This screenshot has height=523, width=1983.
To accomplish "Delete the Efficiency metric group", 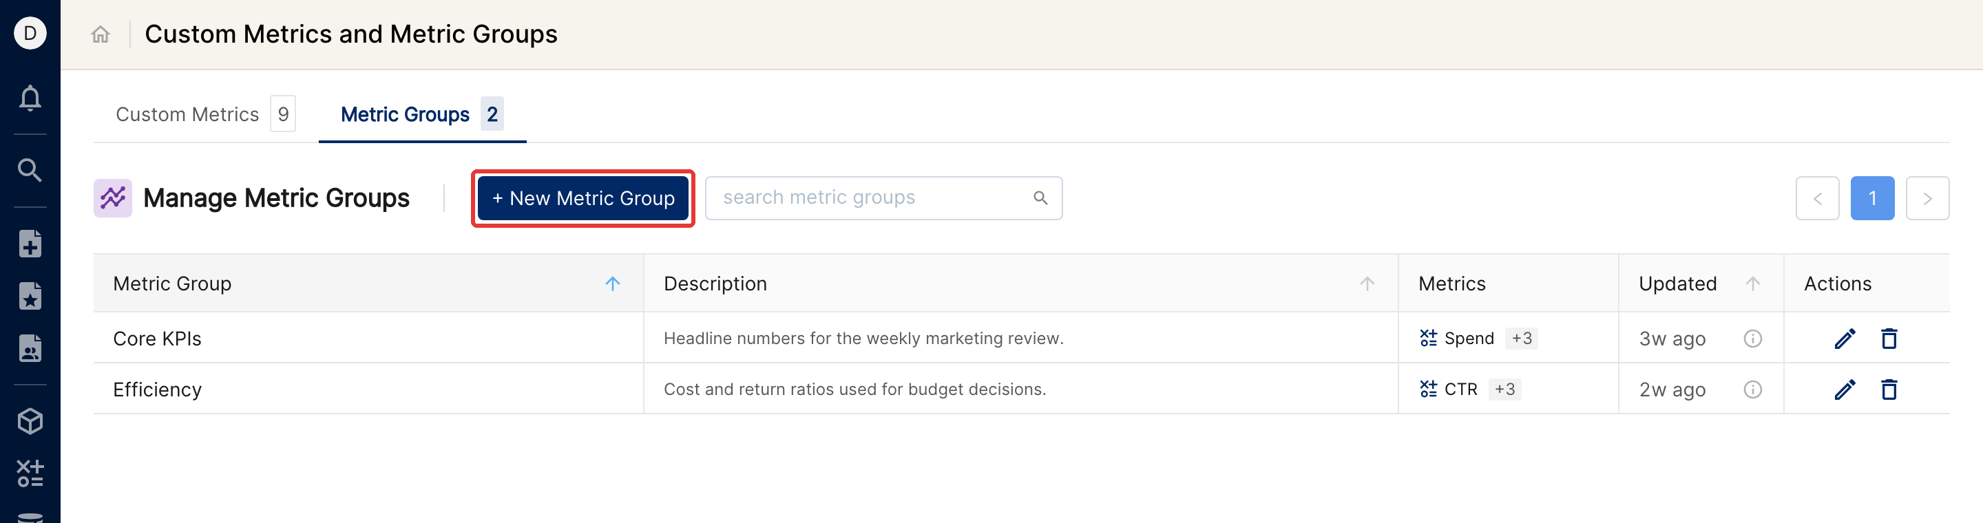I will point(1889,389).
